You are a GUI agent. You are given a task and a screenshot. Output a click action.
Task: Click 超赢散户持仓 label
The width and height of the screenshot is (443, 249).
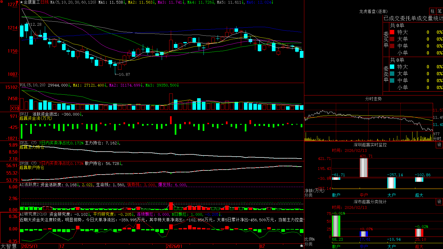32,167
